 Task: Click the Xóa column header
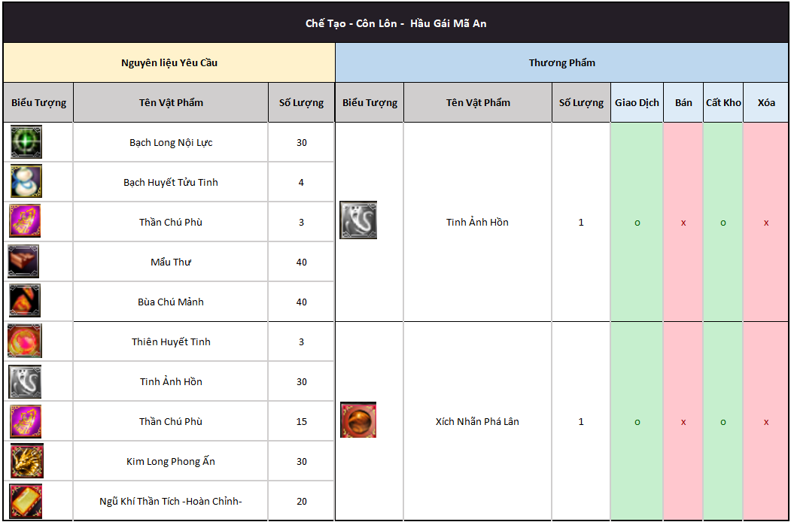(766, 102)
